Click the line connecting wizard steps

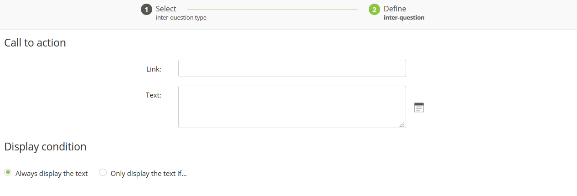pyautogui.click(x=273, y=9)
